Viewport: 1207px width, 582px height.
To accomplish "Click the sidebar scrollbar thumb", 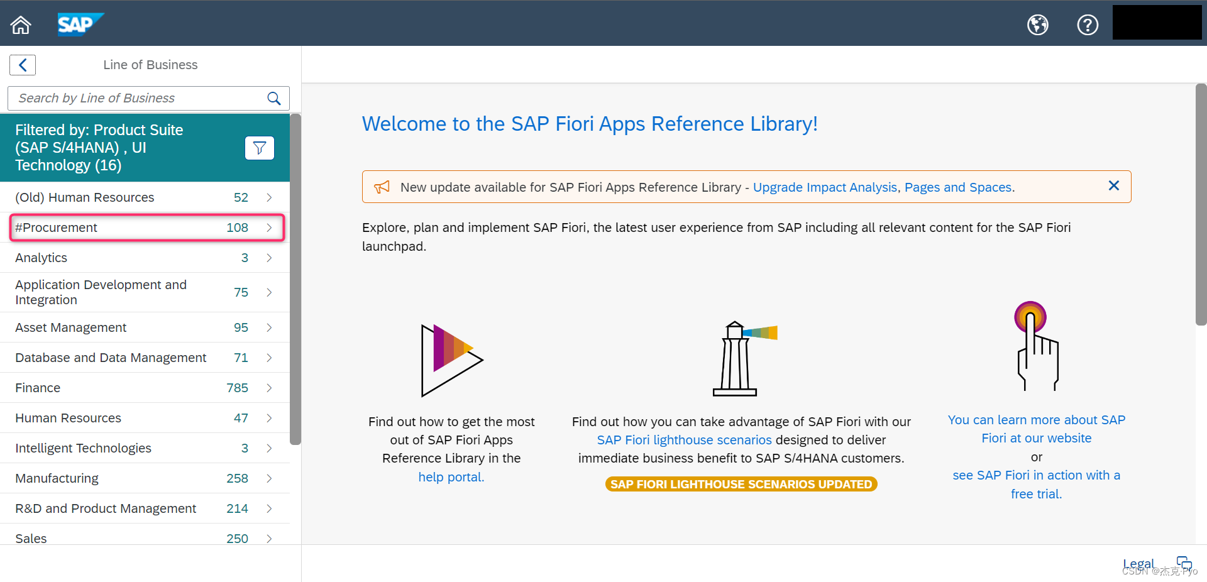I will [294, 277].
